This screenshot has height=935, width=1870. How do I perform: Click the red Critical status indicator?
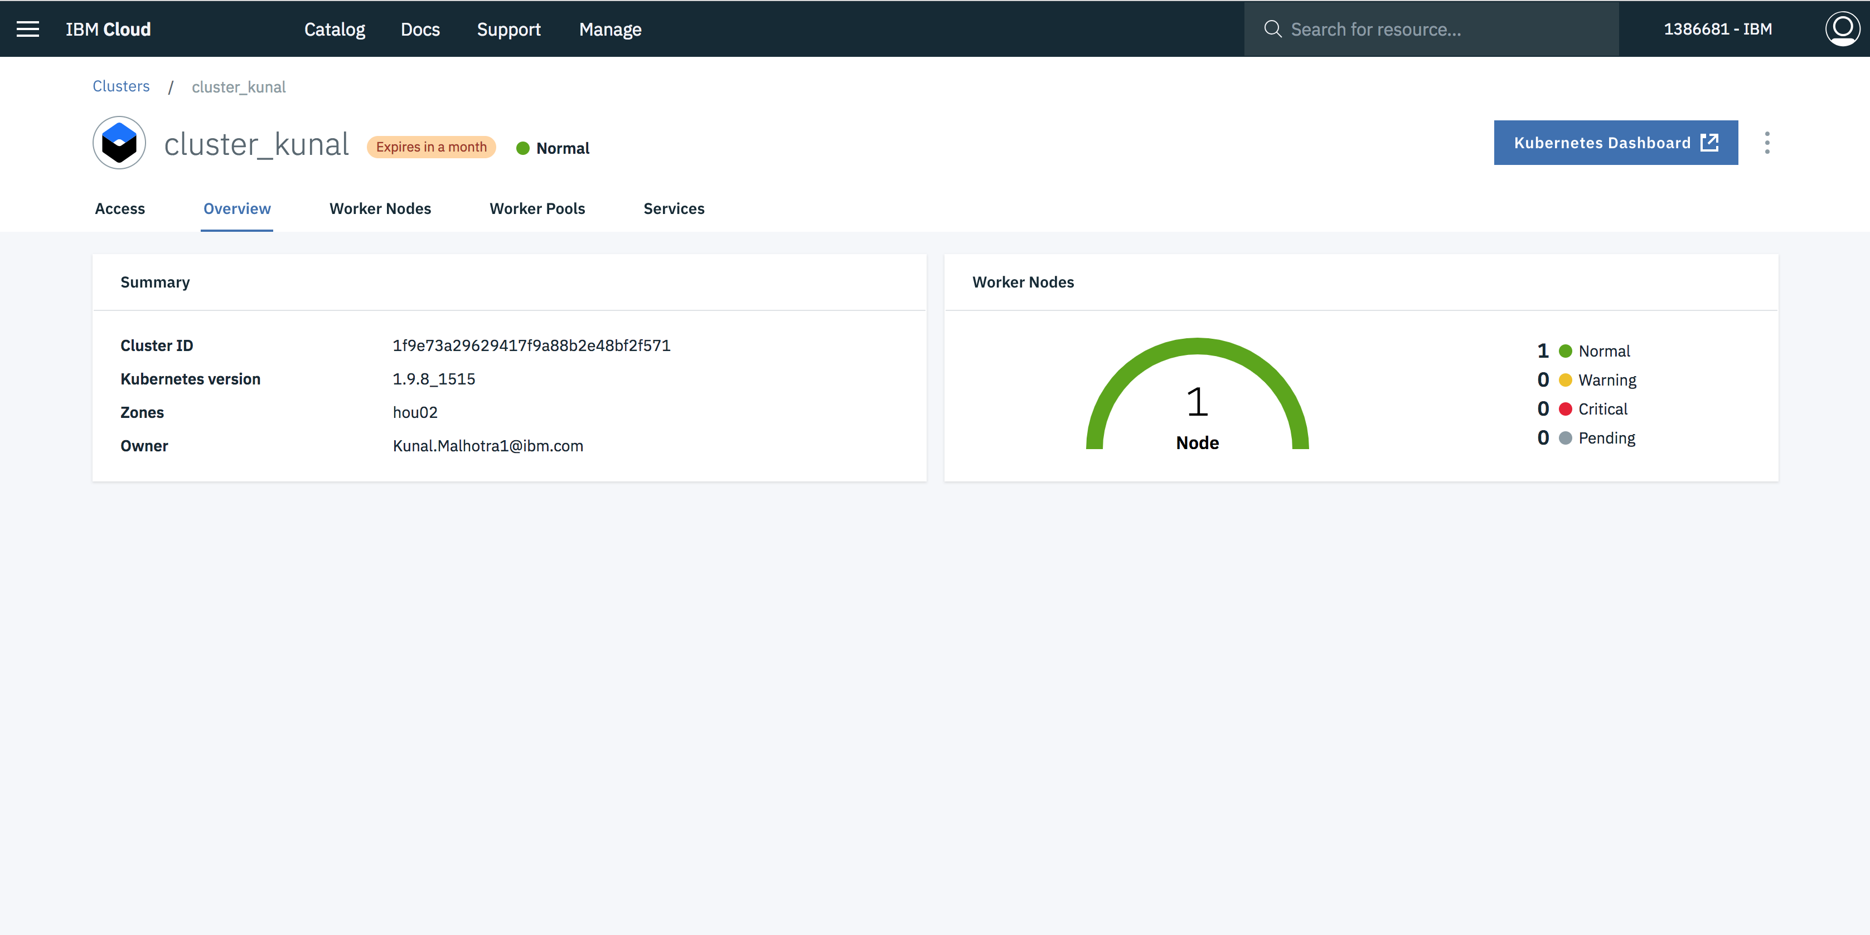1565,410
